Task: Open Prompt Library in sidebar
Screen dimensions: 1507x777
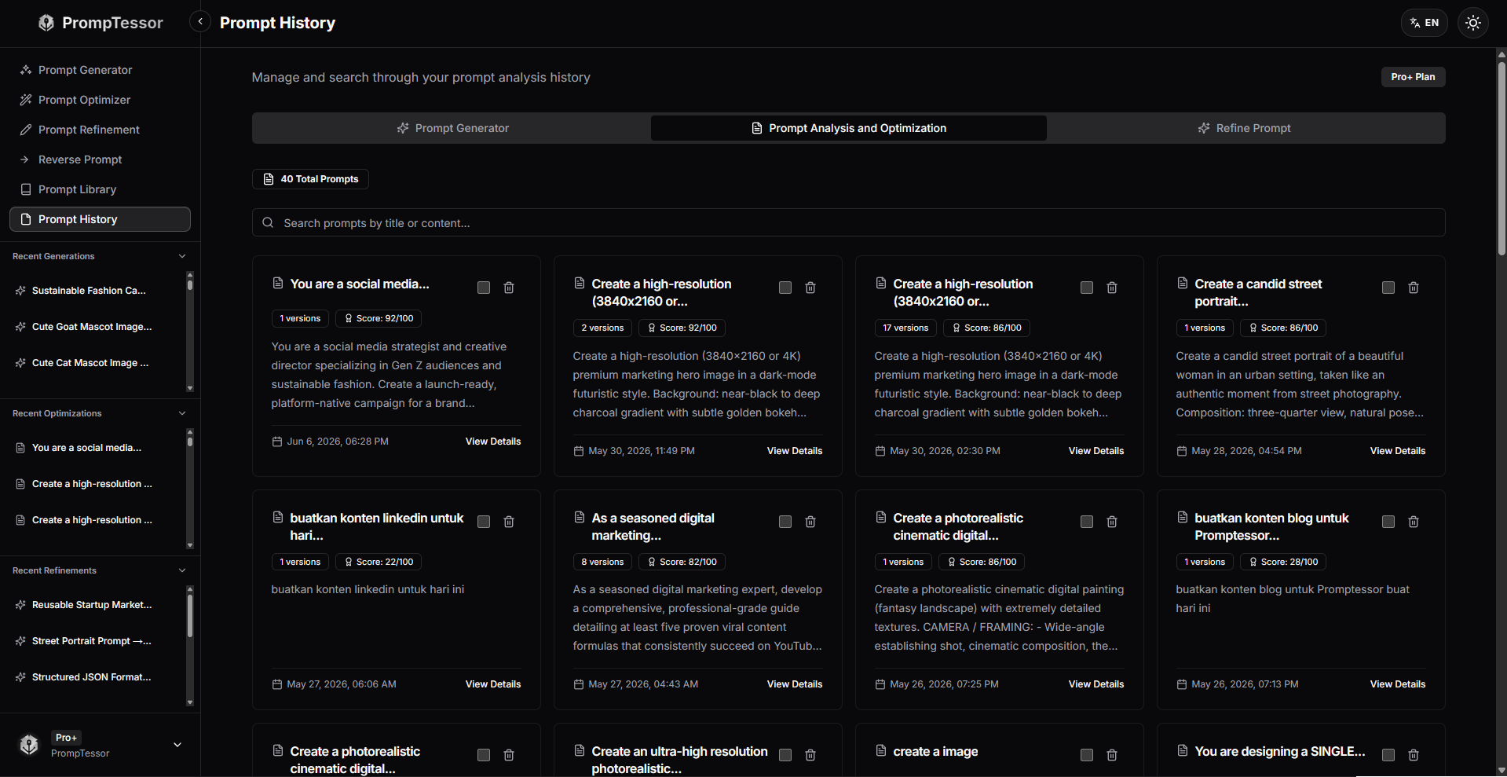Action: click(100, 189)
